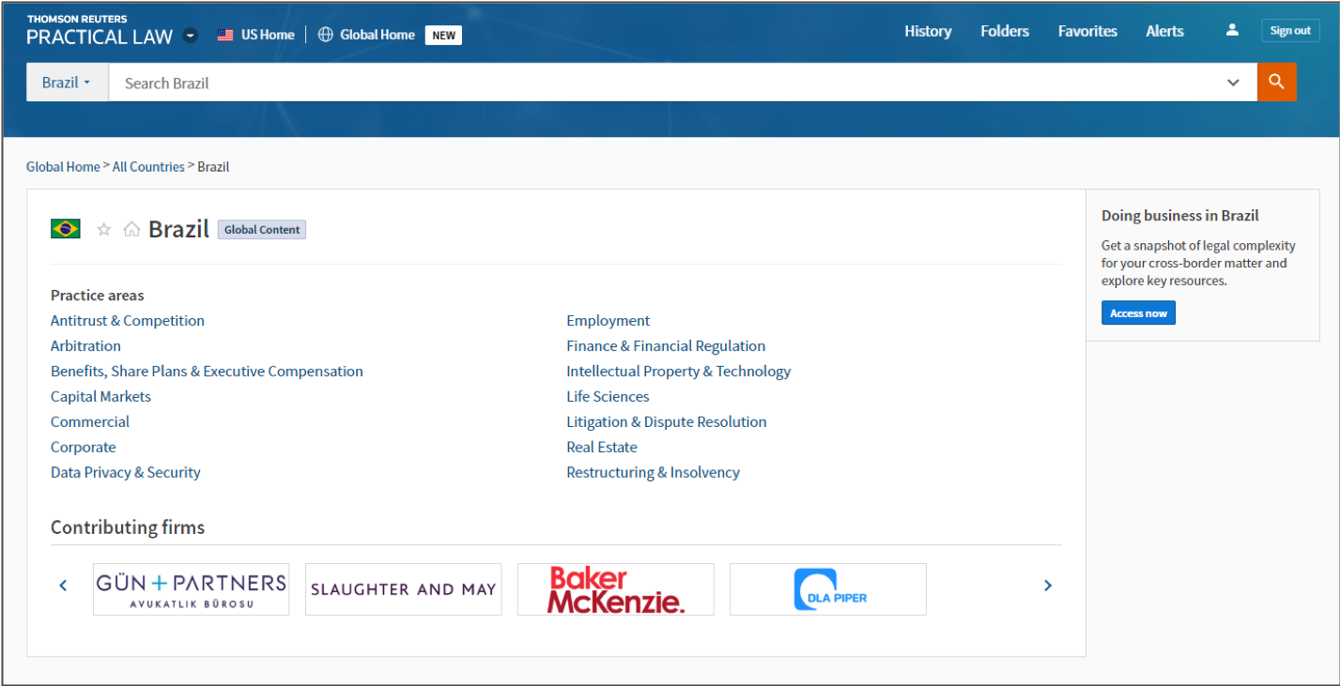Viewport: 1340px width, 686px height.
Task: Go to US Home
Action: tap(268, 35)
